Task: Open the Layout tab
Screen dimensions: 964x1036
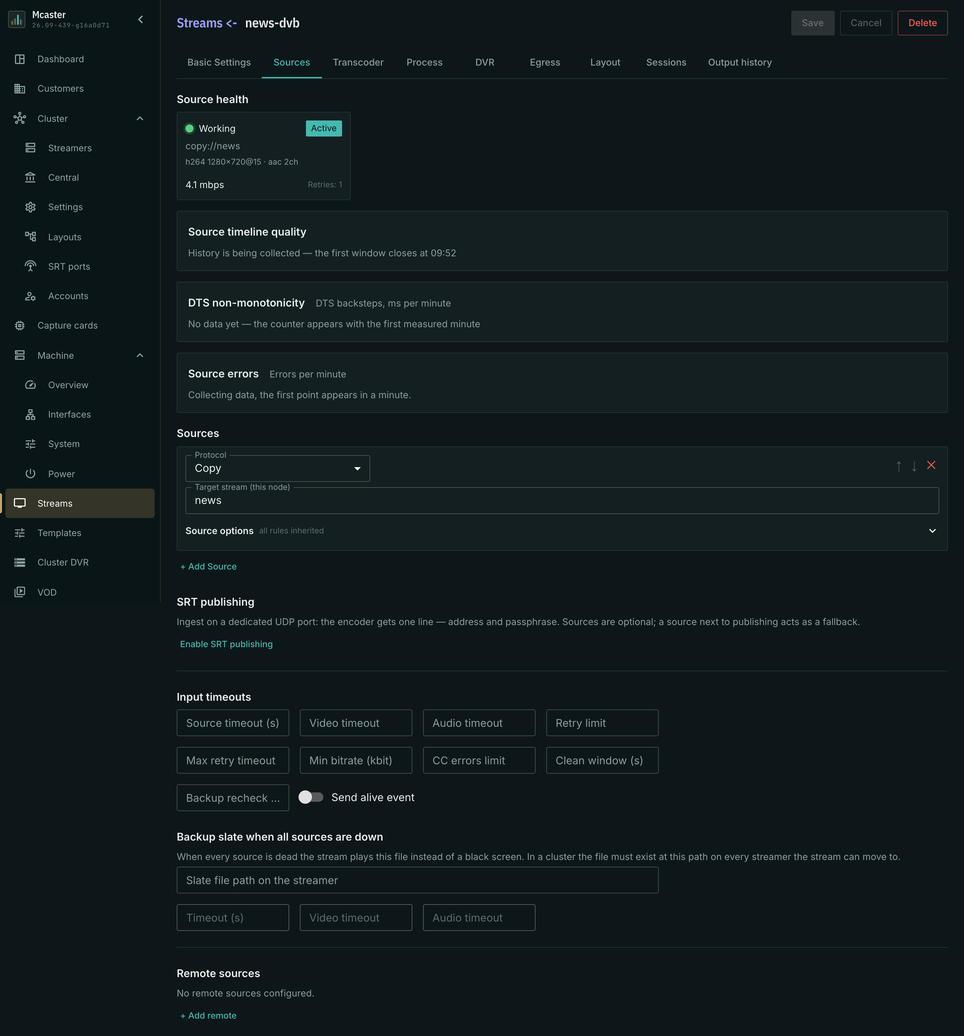Action: 605,63
